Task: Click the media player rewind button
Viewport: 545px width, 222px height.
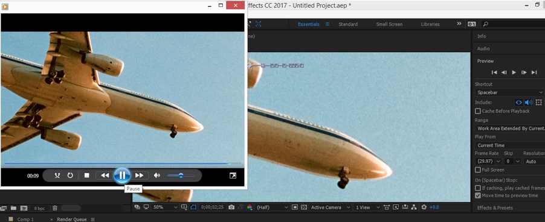Action: (105, 176)
